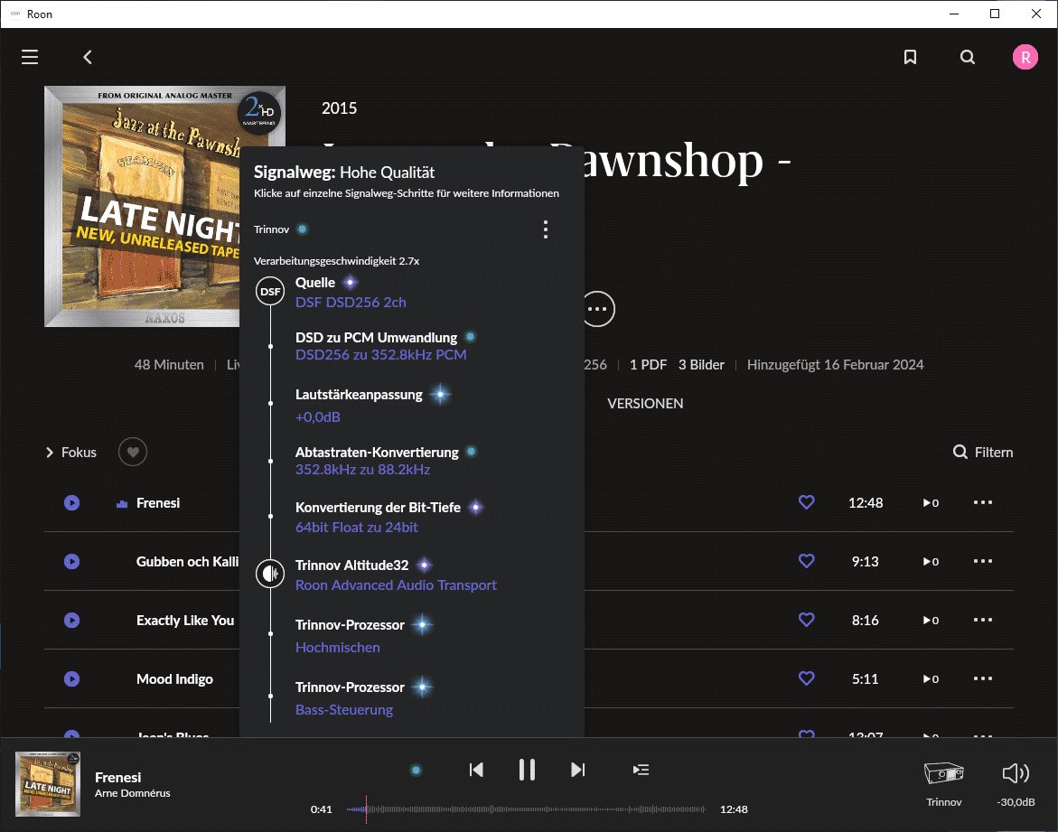This screenshot has height=832, width=1058.
Task: Open now-playing title Frenesi in footer
Action: coord(118,777)
